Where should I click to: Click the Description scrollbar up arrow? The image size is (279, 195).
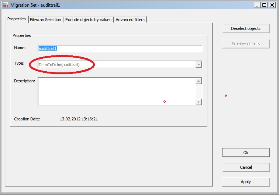coord(199,81)
